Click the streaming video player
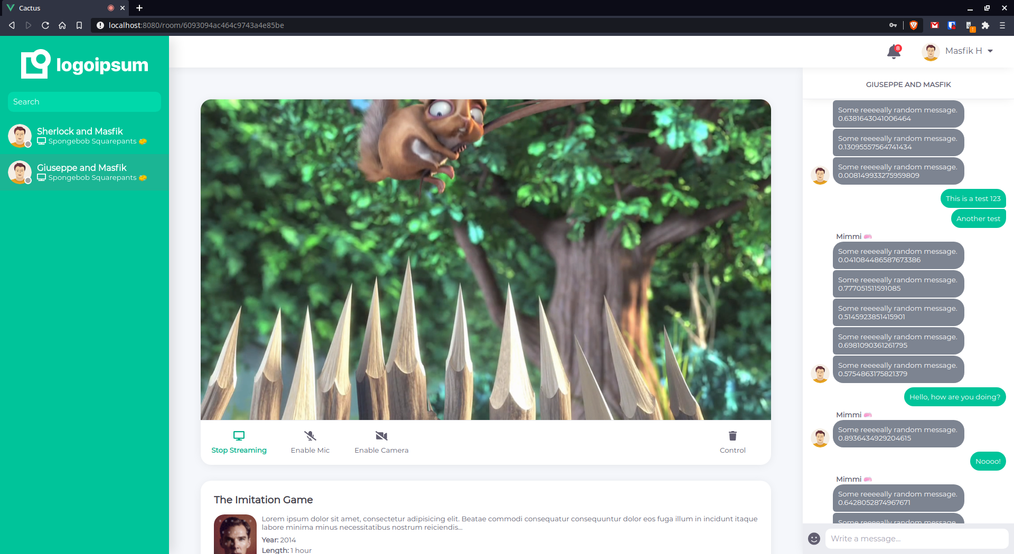1014x554 pixels. click(x=486, y=260)
